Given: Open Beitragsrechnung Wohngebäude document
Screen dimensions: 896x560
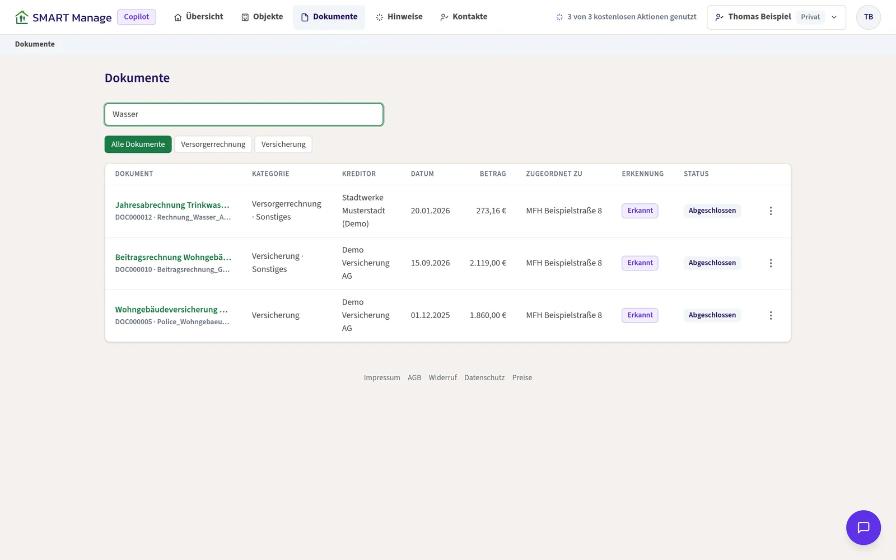Looking at the screenshot, I should pos(173,257).
